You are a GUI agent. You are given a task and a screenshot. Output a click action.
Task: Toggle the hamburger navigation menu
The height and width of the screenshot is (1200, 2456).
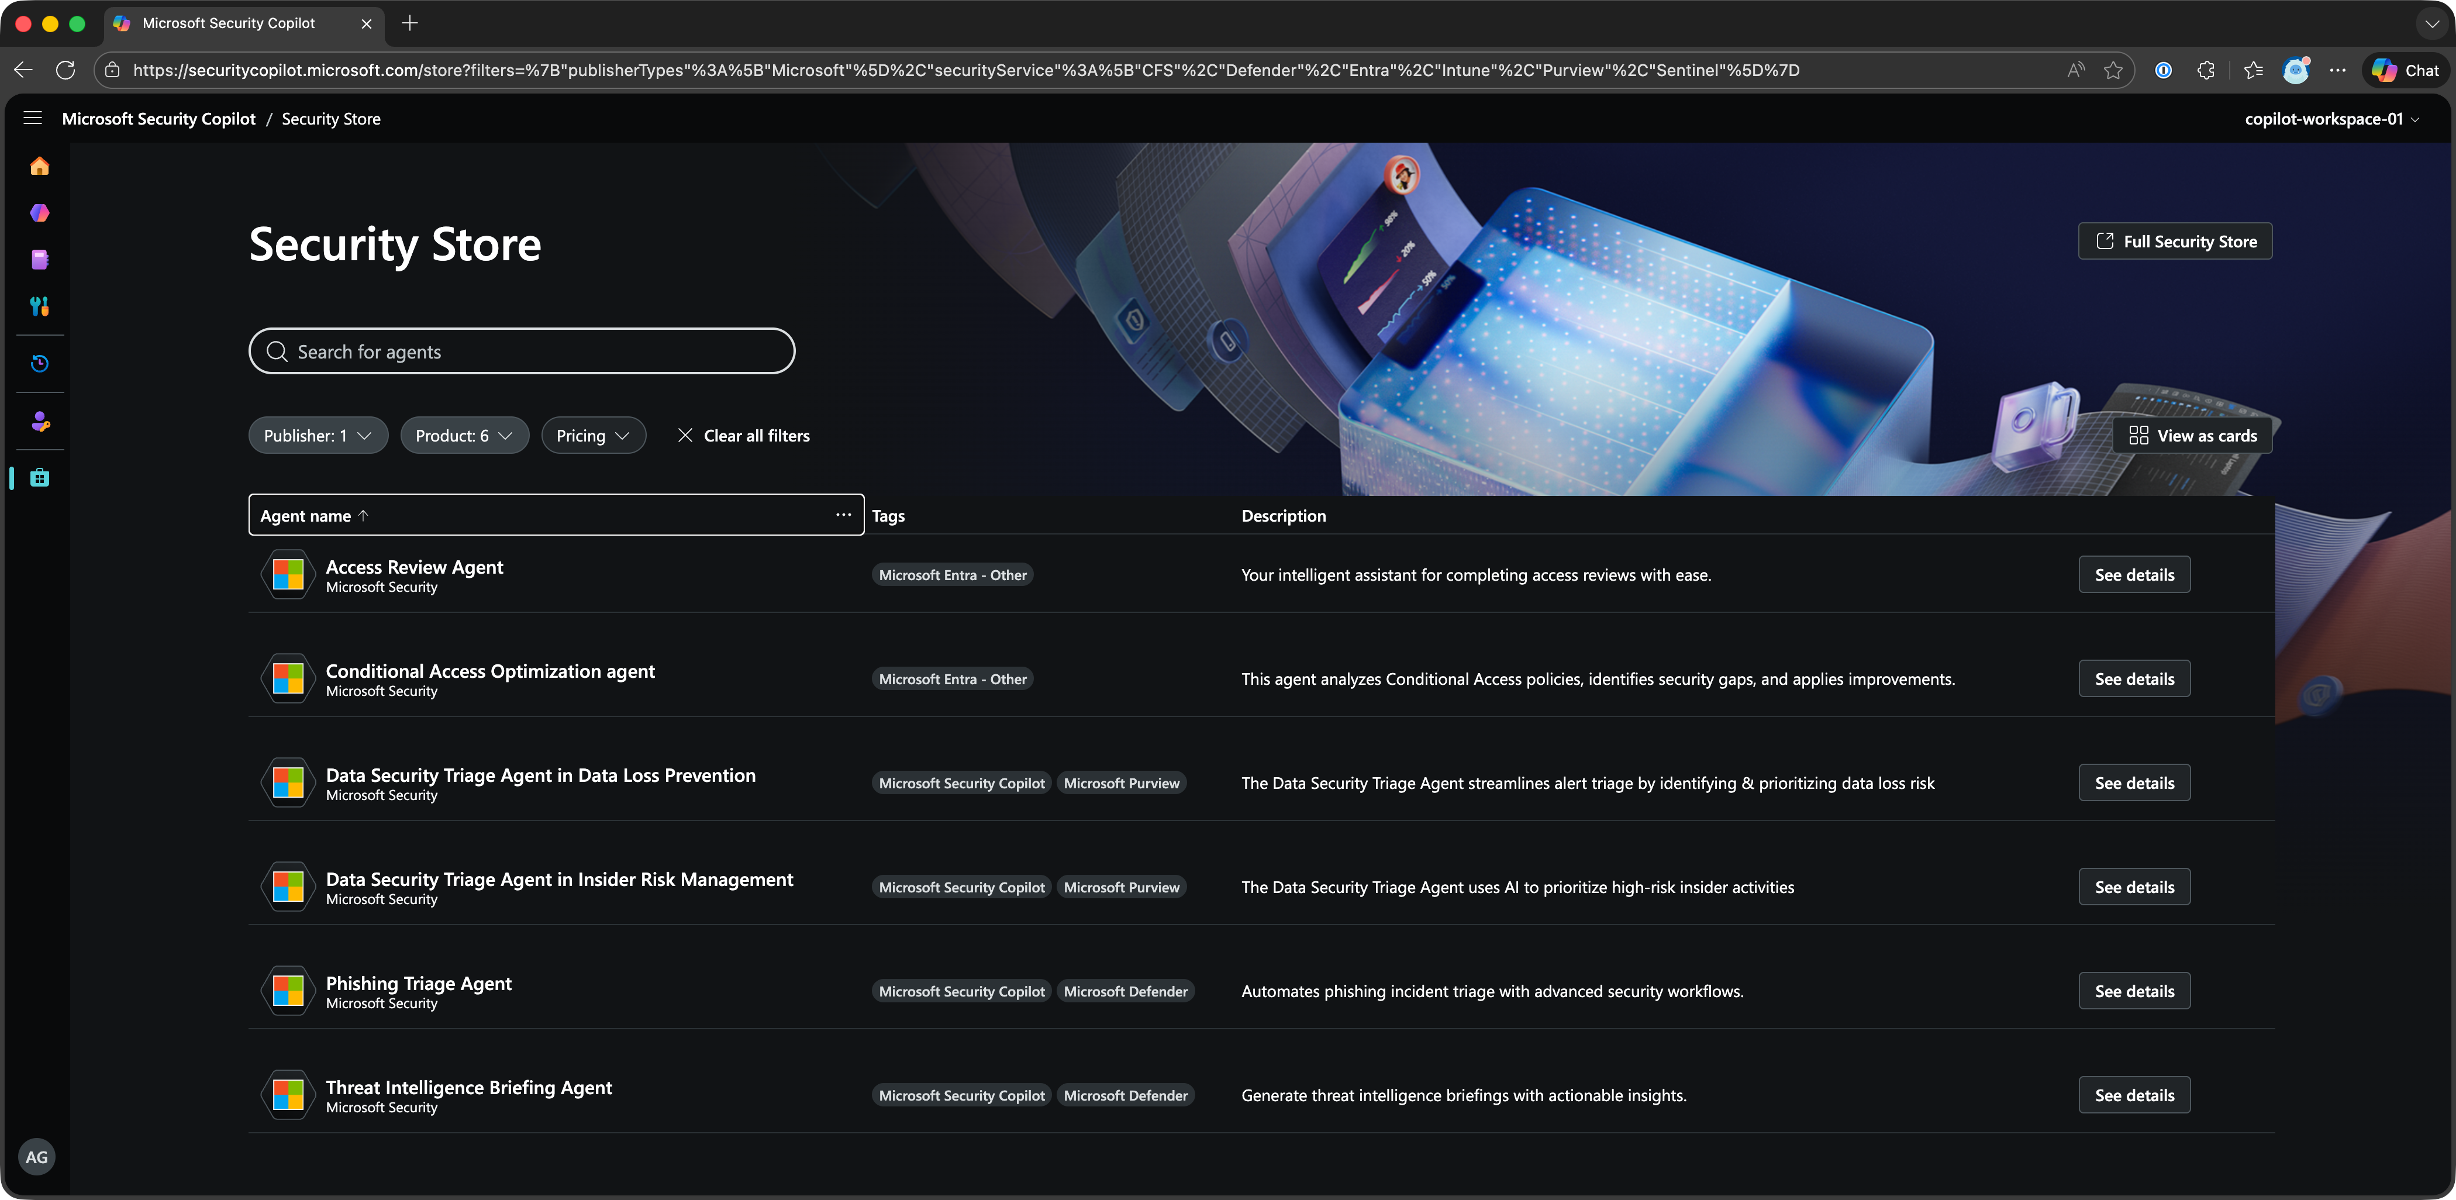[x=32, y=118]
